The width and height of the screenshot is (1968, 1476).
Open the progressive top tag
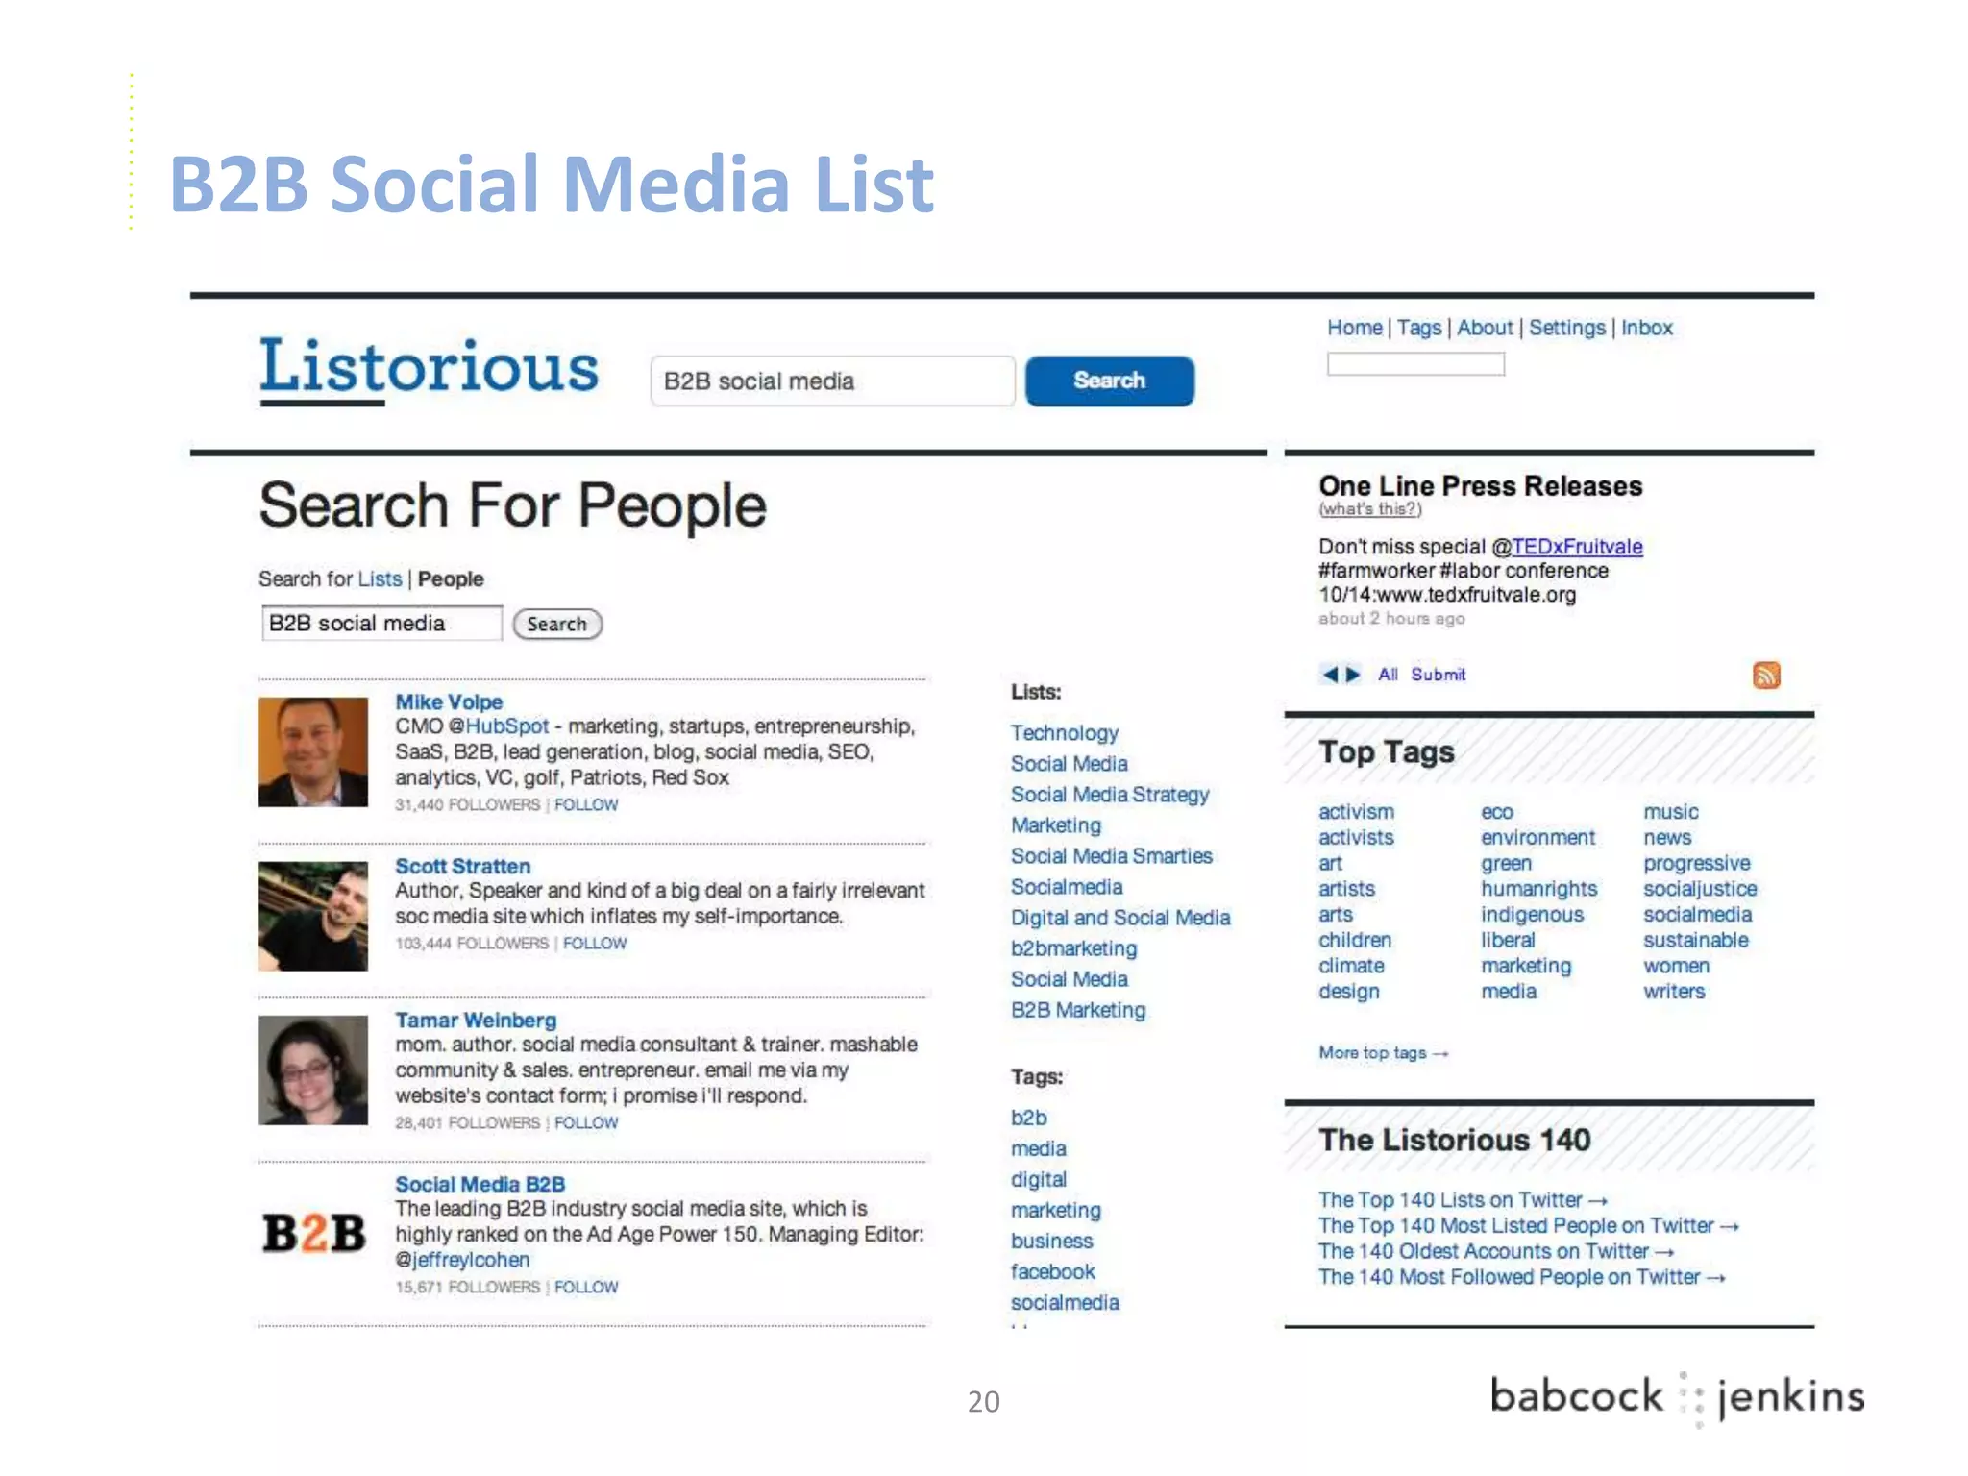click(x=1697, y=864)
